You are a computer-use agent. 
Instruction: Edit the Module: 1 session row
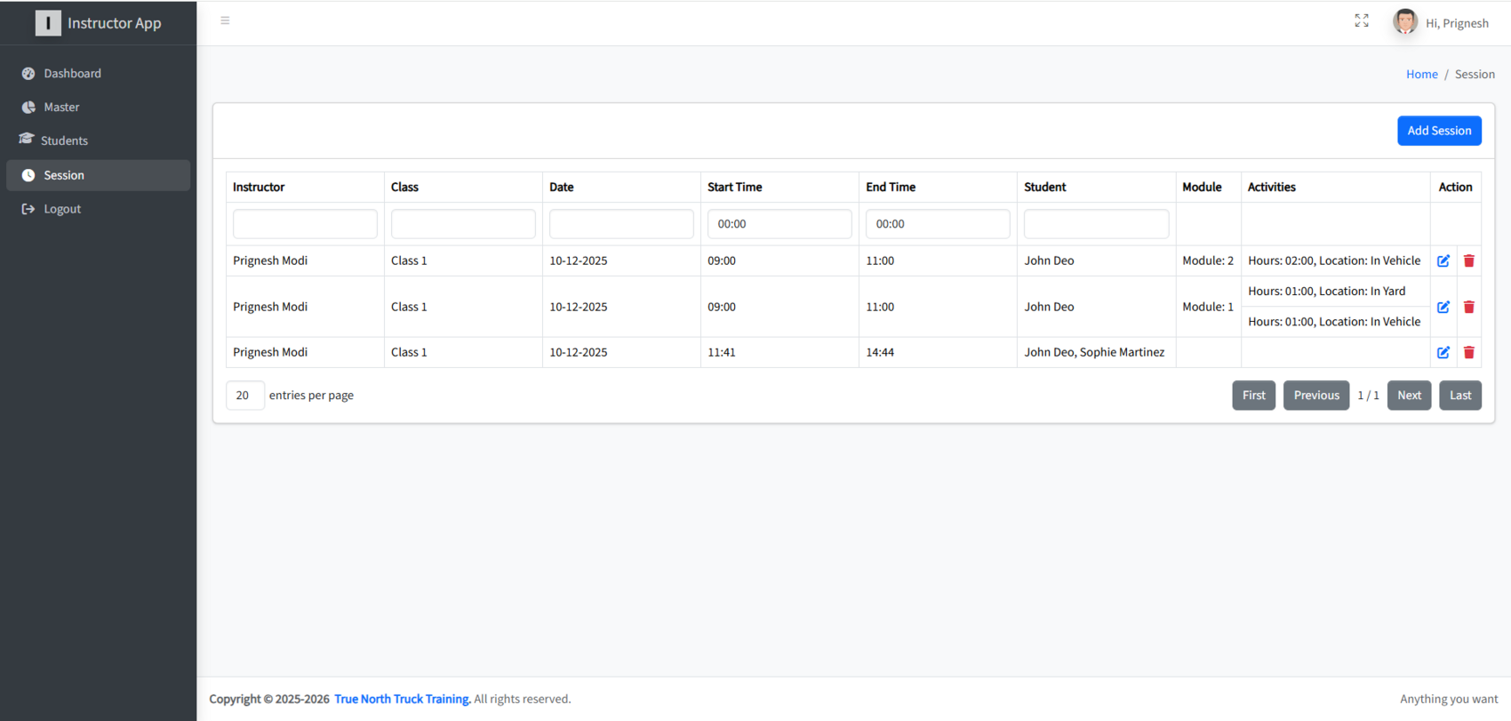pos(1443,307)
